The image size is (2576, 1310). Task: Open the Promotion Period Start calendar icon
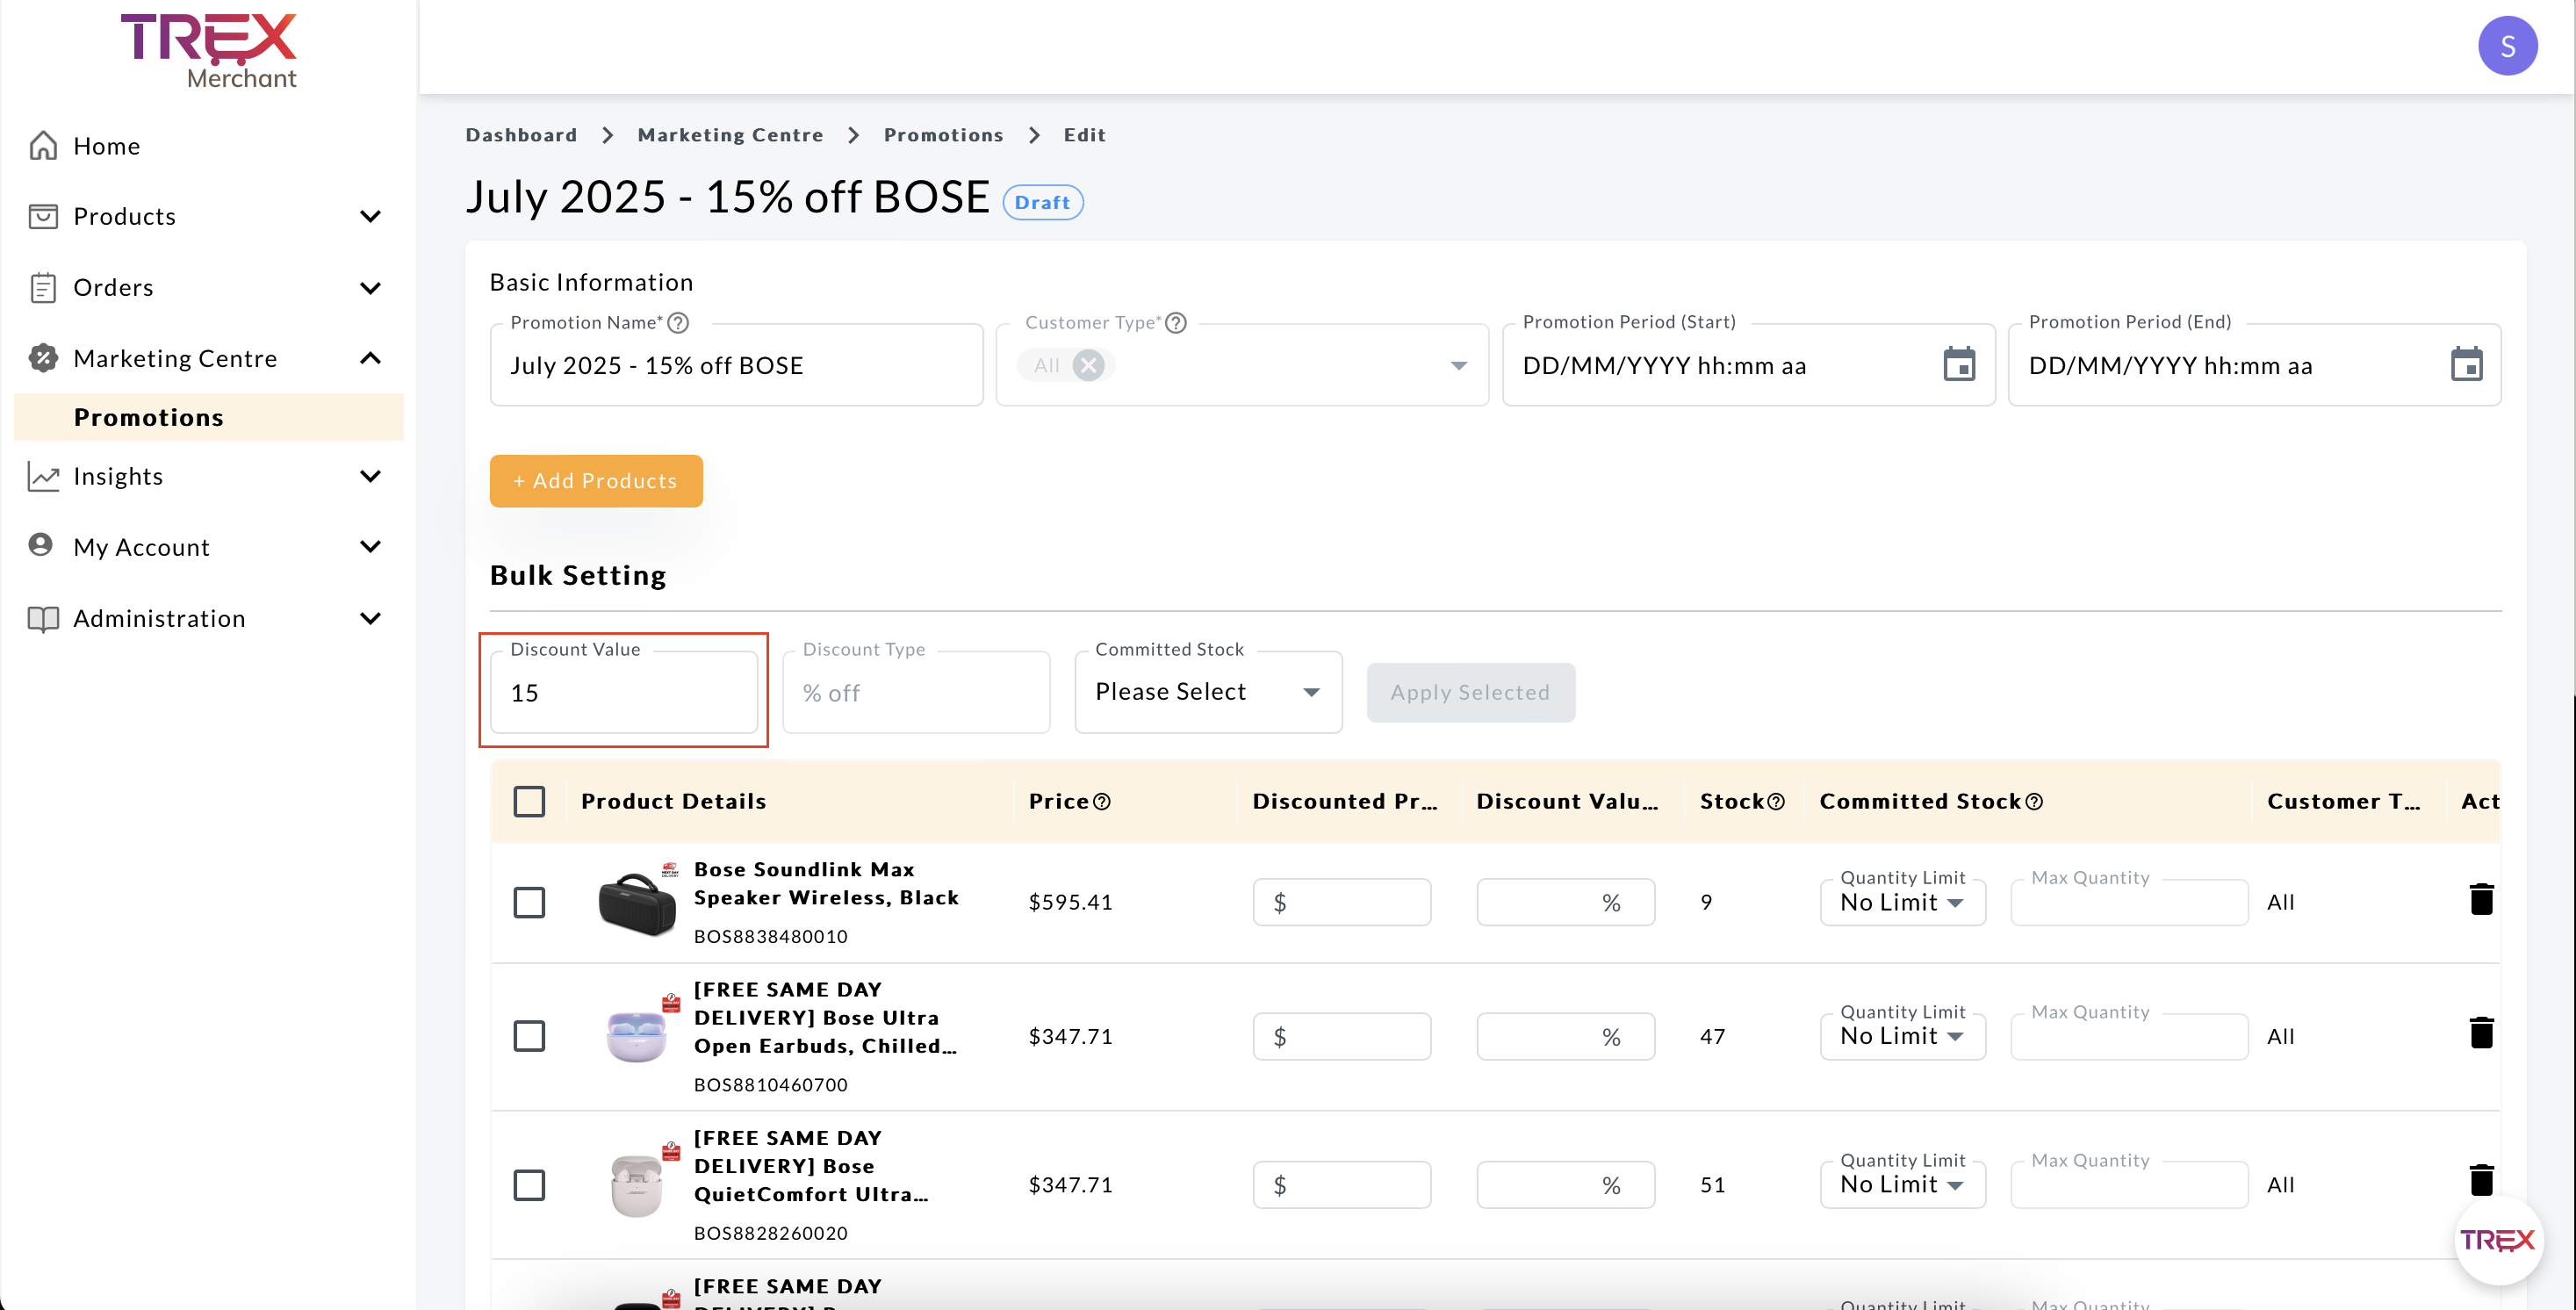(1958, 364)
